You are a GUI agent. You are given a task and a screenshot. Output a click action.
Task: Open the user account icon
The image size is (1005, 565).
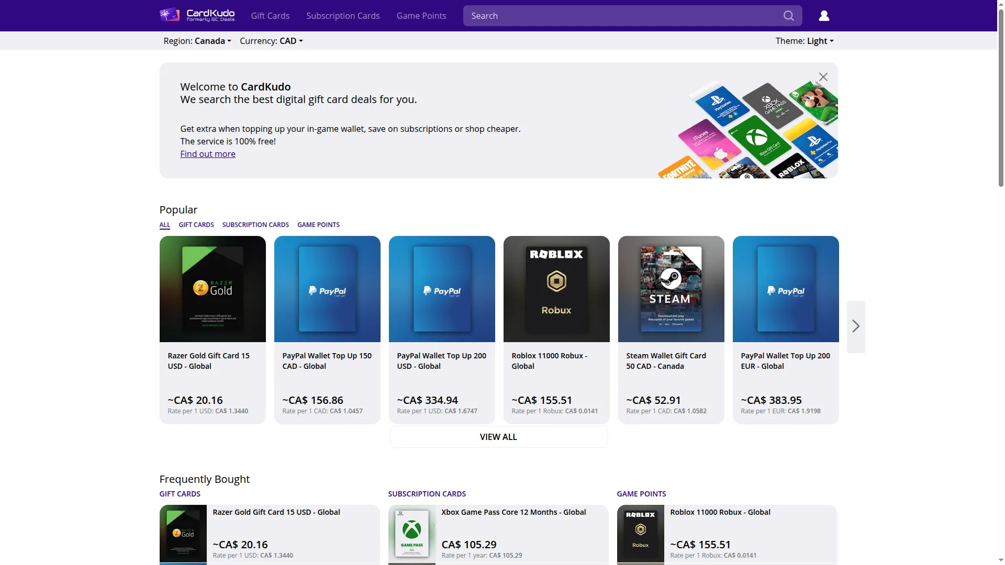824,16
